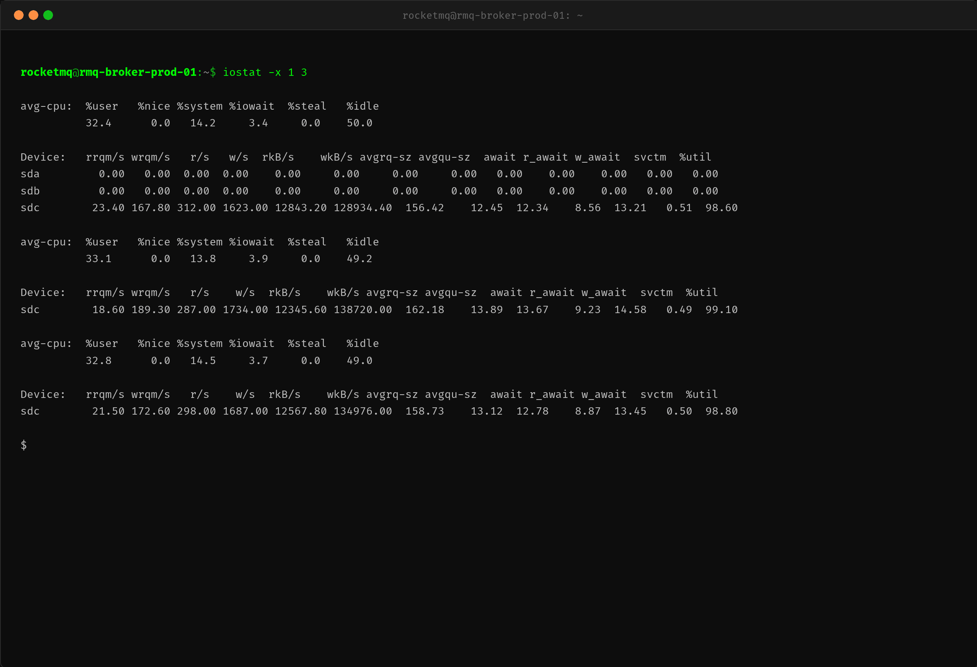Click %util value 99.10
Screen dimensions: 977x667
[x=721, y=310]
